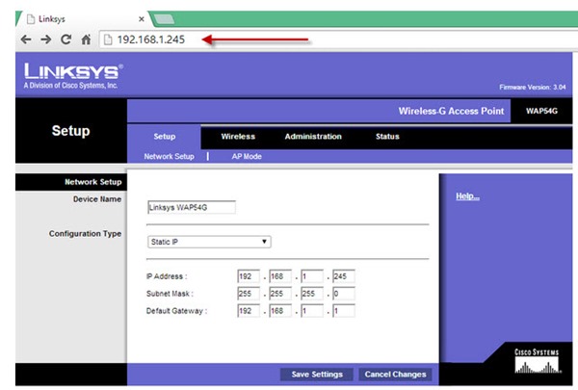Image resolution: width=578 pixels, height=390 pixels.
Task: Click the WAP54G model label
Action: tap(541, 111)
